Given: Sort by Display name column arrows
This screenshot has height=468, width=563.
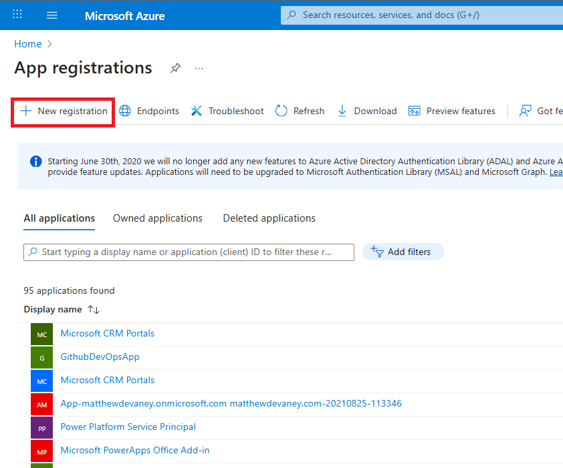Looking at the screenshot, I should click(x=94, y=310).
